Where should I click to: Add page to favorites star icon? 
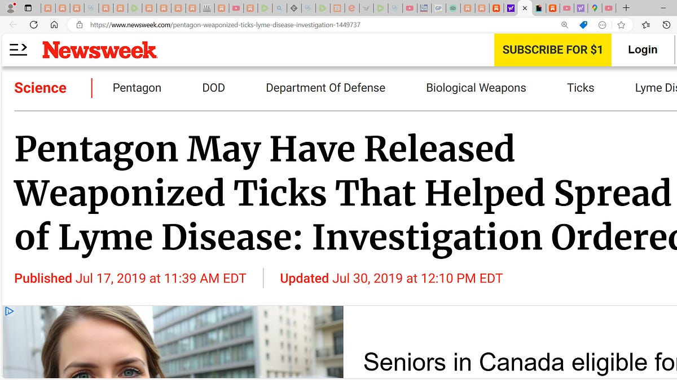(x=621, y=25)
